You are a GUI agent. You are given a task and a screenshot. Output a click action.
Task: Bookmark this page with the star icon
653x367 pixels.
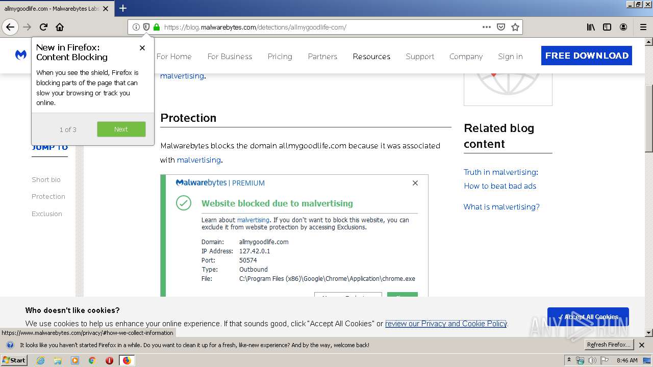click(x=515, y=27)
